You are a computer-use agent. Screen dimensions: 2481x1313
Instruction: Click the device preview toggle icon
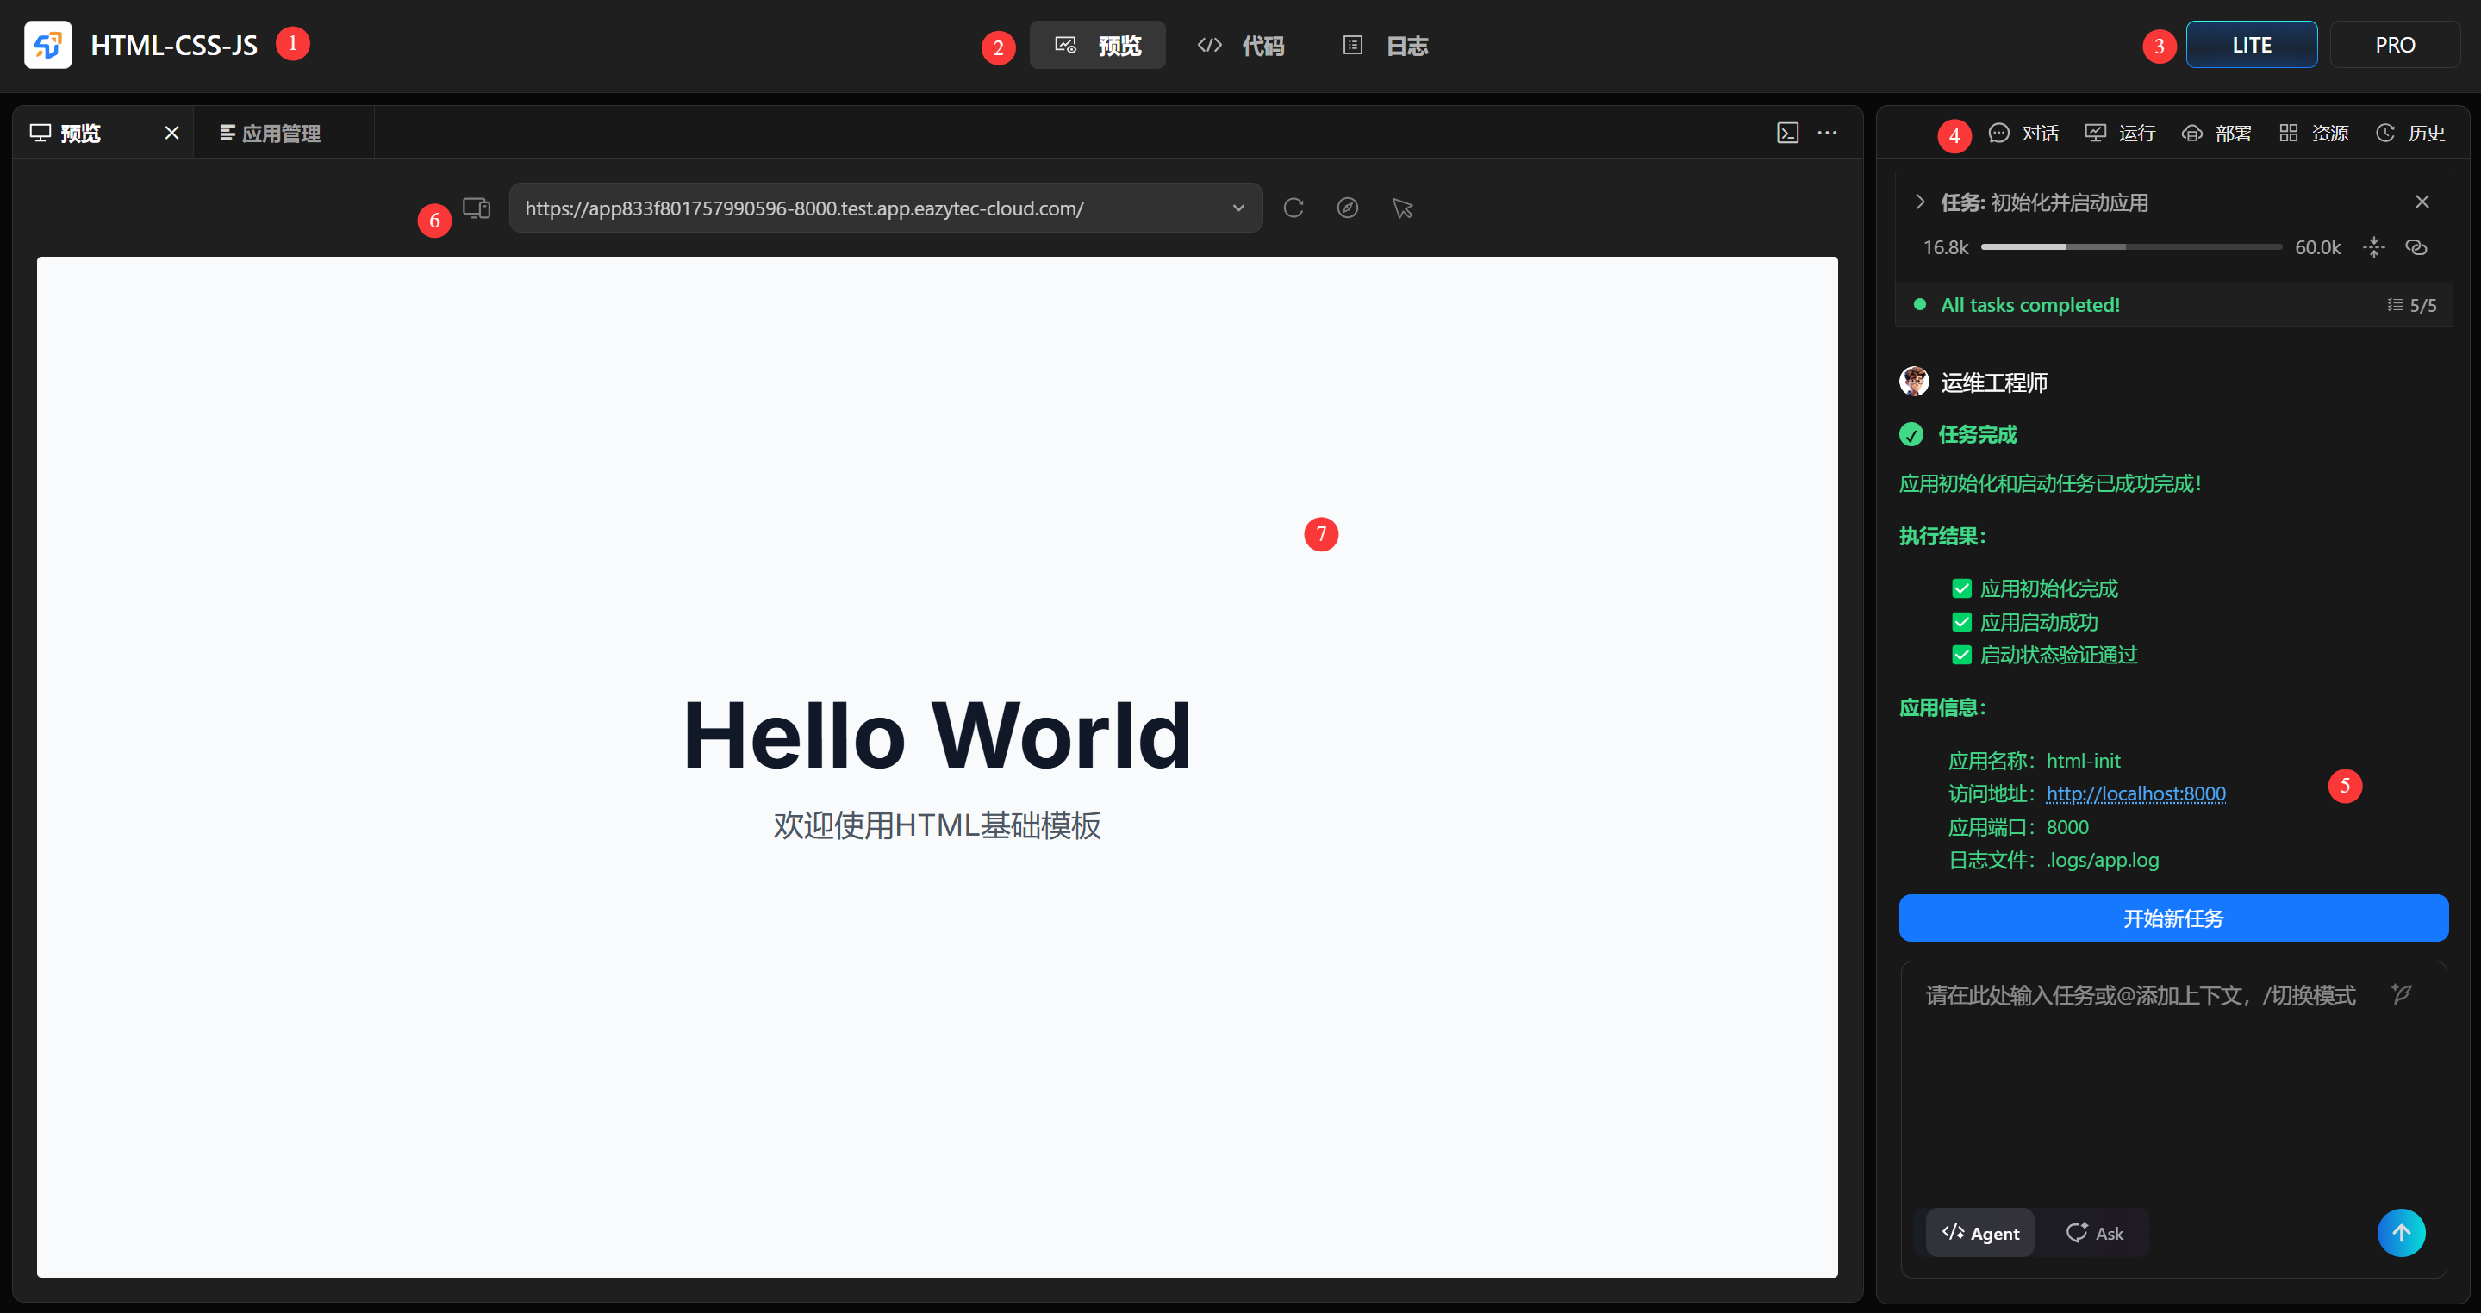477,208
